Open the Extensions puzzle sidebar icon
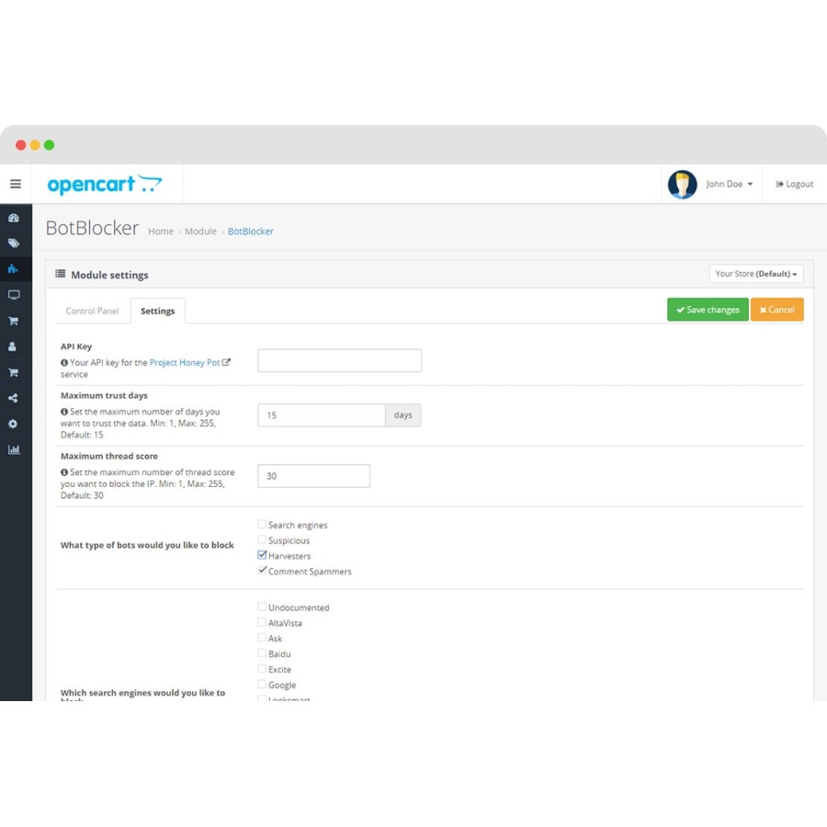Image resolution: width=827 pixels, height=827 pixels. coord(14,269)
